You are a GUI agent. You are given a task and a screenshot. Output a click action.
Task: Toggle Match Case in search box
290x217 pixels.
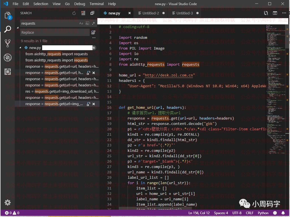point(81,24)
